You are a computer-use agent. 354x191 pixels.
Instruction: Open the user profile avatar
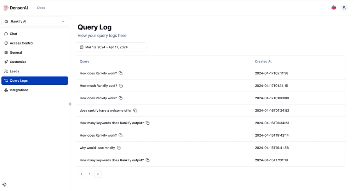[344, 8]
